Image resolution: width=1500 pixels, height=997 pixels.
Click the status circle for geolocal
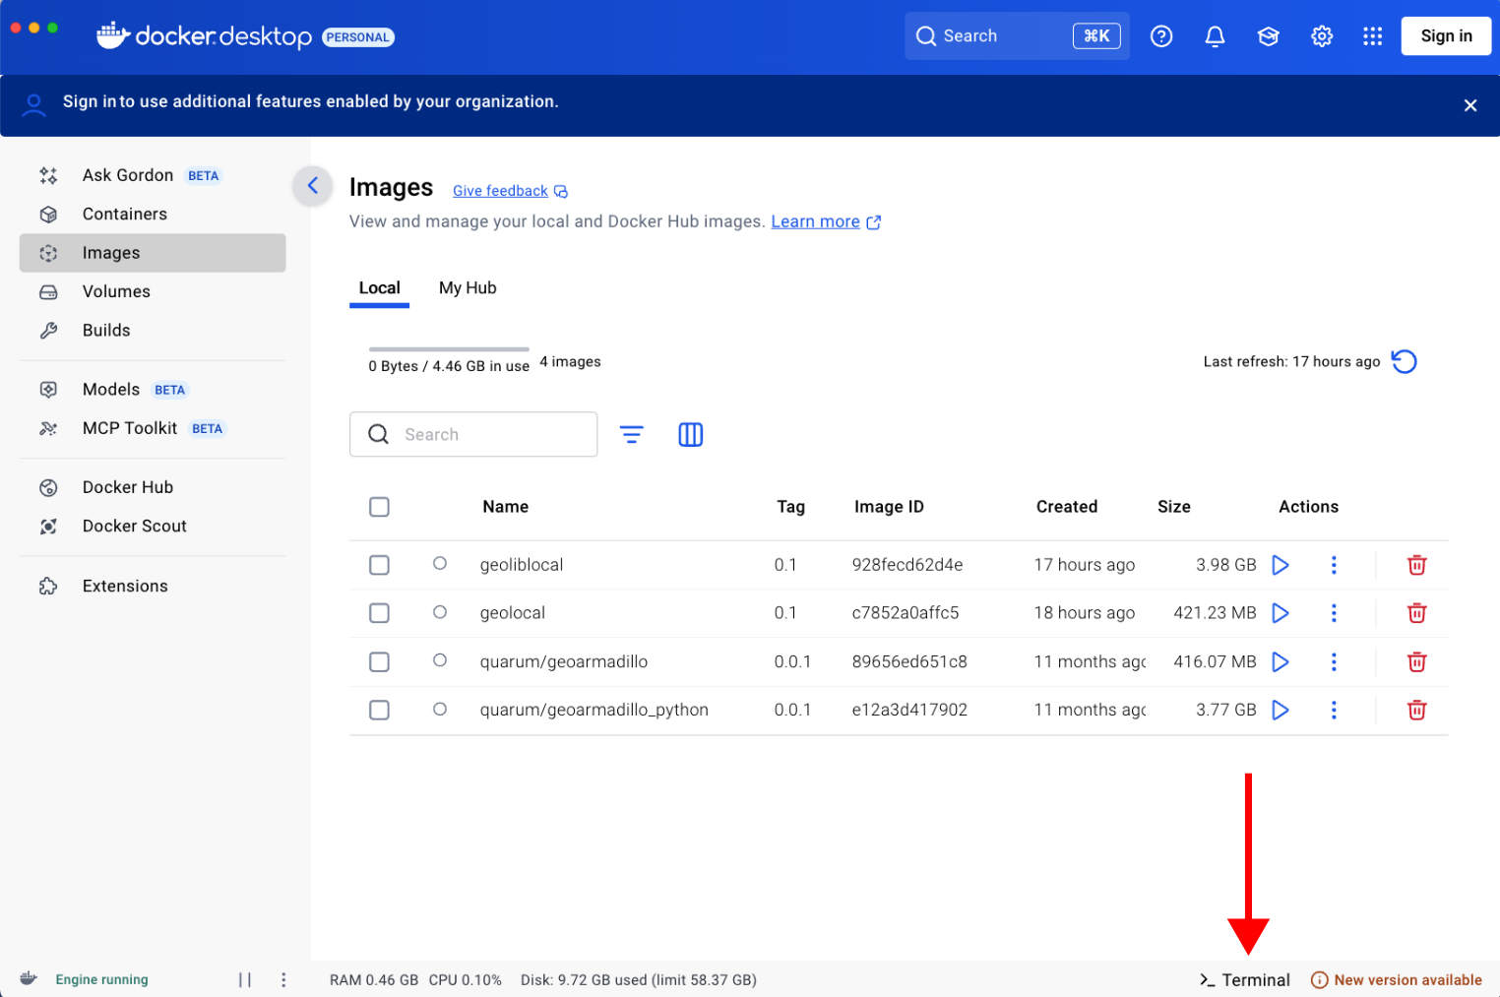[x=440, y=612]
